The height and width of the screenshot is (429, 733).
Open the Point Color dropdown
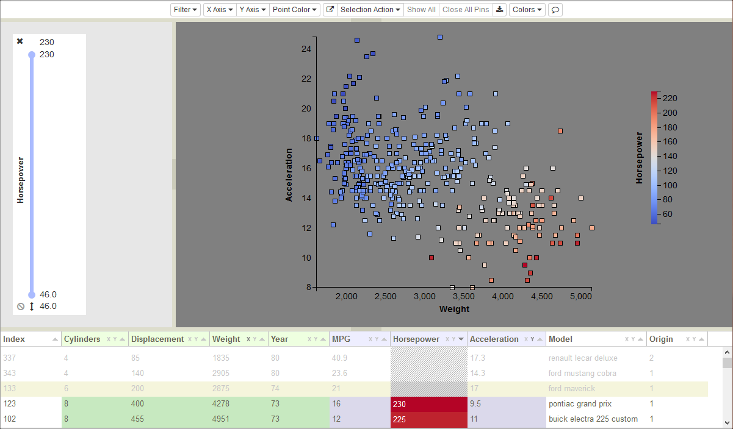pos(295,10)
